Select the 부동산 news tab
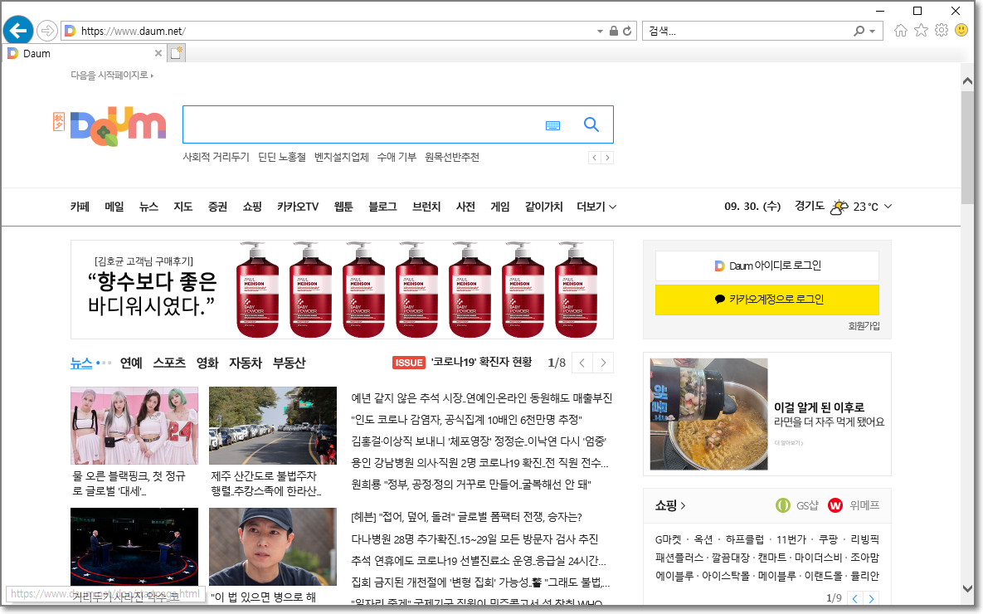983x614 pixels. [289, 363]
